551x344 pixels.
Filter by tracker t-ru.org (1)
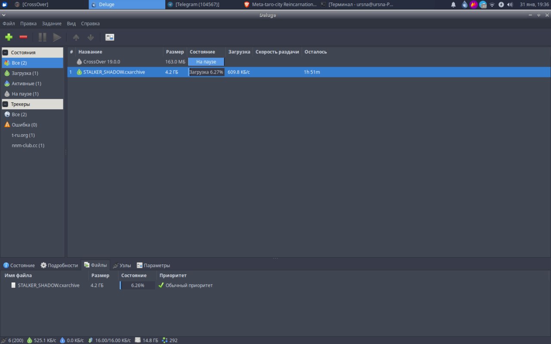click(32, 135)
